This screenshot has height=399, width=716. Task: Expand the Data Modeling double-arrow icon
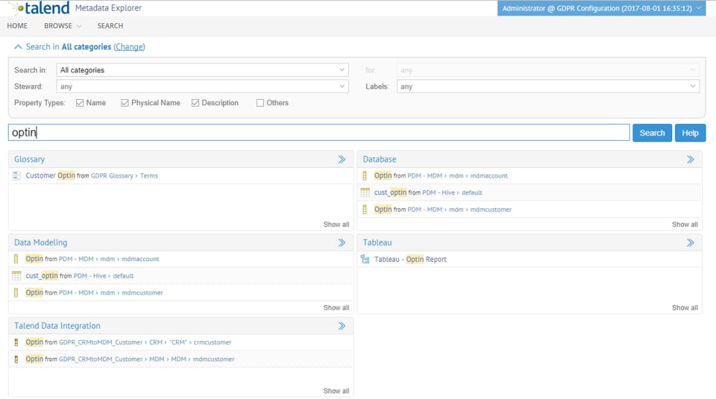(342, 242)
